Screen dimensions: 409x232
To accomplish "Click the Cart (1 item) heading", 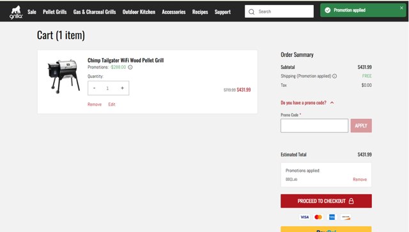I will click(61, 35).
